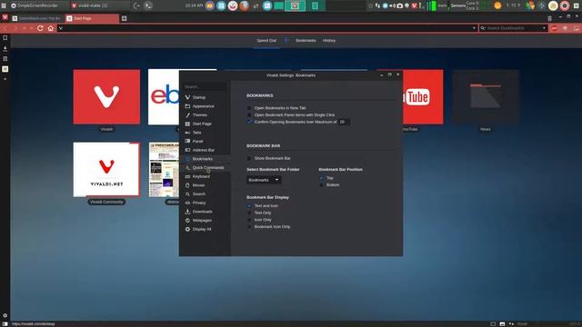Viewport: 582px width, 327px height.
Task: Go to the home page
Action: tap(51, 28)
